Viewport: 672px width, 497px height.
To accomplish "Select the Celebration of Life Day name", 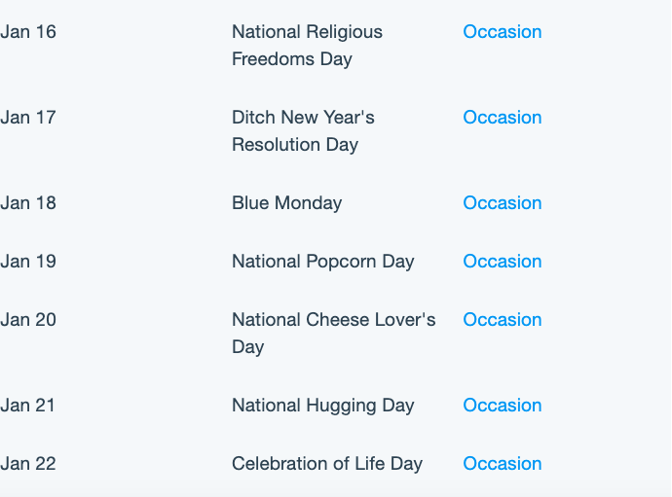I will pyautogui.click(x=327, y=463).
